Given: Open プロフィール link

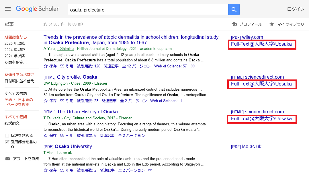Looking at the screenshot, I should (251, 24).
